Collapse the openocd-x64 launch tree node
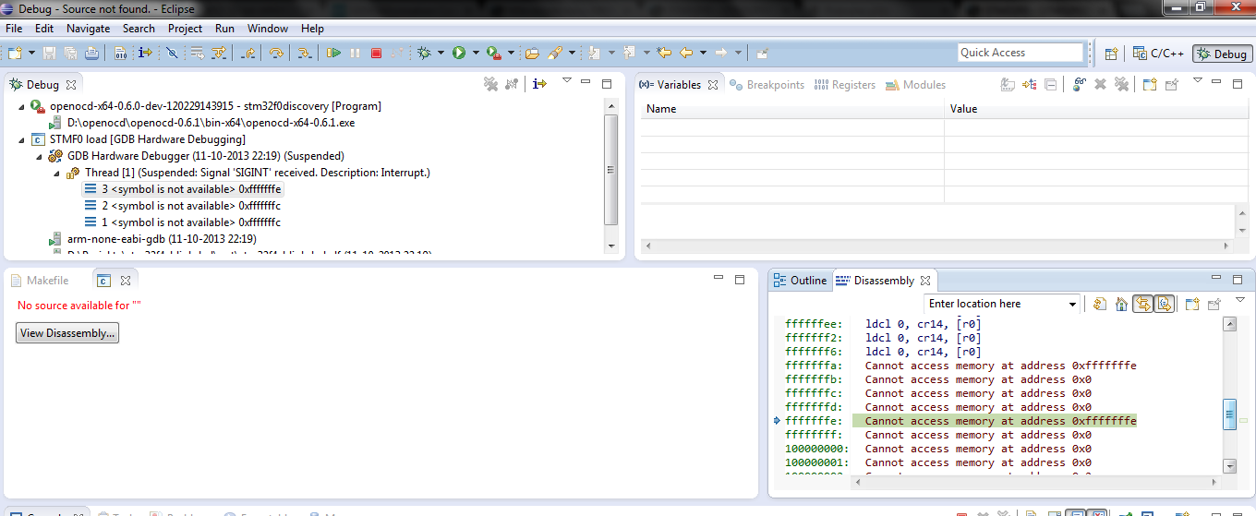This screenshot has height=516, width=1256. click(22, 106)
